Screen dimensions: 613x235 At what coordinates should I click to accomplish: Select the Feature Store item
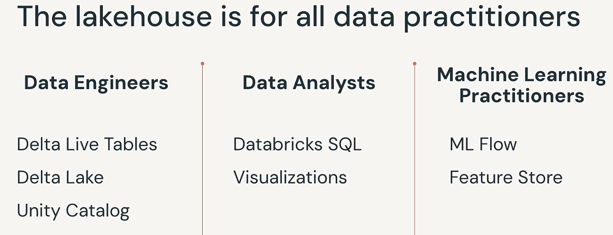coord(506,178)
